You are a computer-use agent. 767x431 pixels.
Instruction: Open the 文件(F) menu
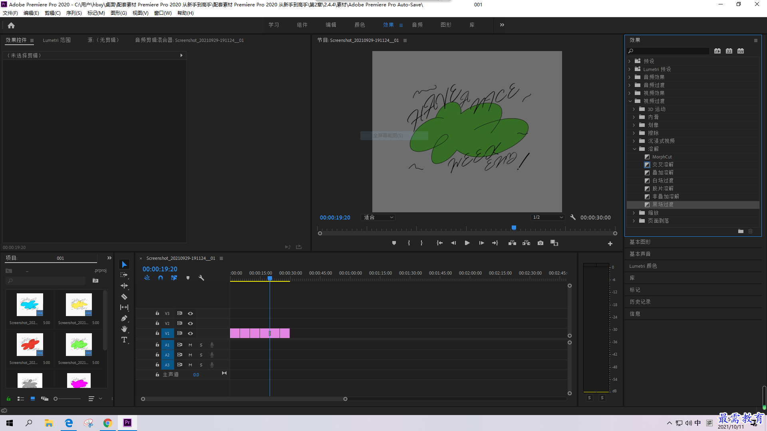click(x=10, y=13)
